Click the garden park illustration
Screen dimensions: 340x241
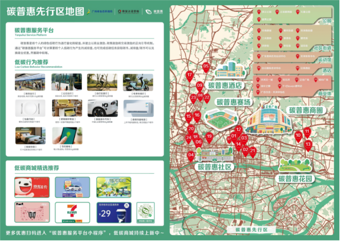[295, 165]
